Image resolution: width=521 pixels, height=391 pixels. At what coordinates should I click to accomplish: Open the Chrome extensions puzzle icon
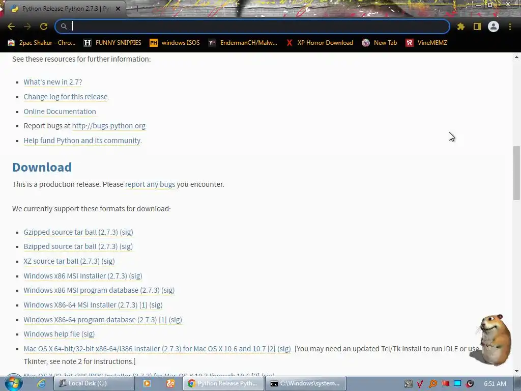coord(460,26)
